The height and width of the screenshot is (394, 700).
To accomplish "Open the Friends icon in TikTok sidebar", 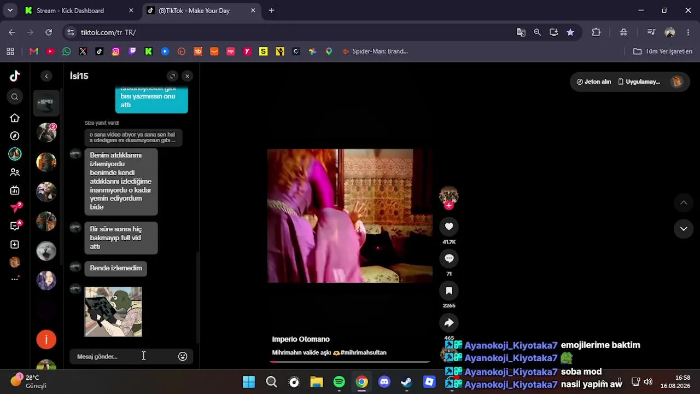I will (x=15, y=172).
